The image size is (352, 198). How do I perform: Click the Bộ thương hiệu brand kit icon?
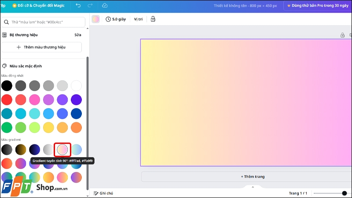(4, 35)
